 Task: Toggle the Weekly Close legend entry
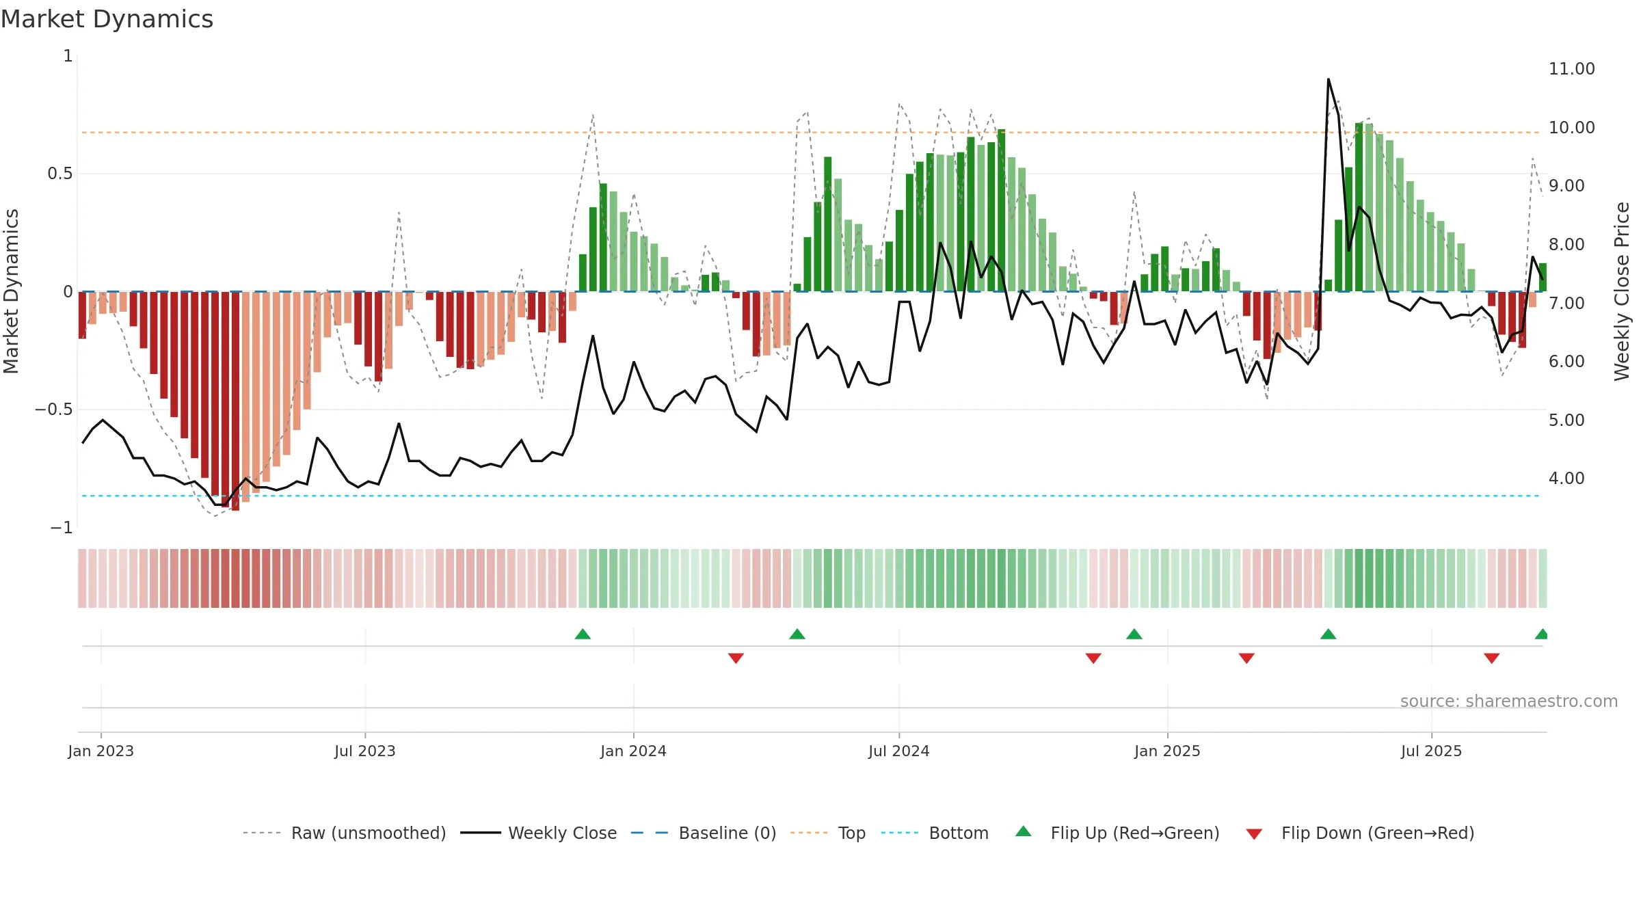(x=539, y=833)
